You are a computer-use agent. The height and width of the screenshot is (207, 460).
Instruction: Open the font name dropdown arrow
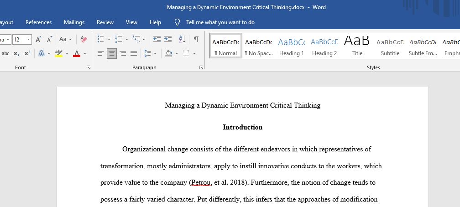point(8,39)
